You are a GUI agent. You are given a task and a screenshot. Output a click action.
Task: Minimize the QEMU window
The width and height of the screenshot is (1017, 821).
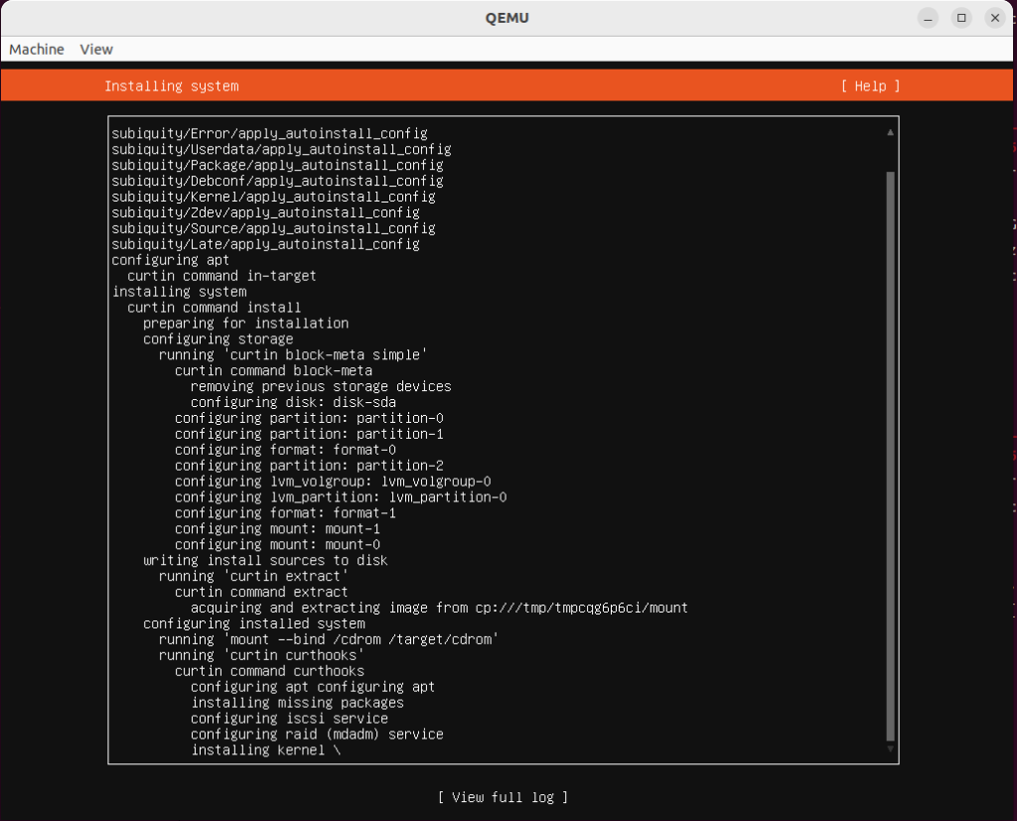(x=928, y=18)
